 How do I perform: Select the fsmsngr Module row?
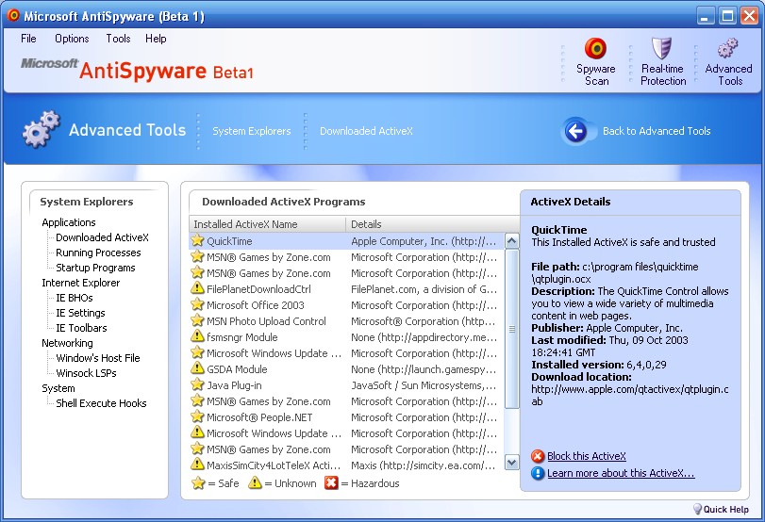click(x=344, y=337)
